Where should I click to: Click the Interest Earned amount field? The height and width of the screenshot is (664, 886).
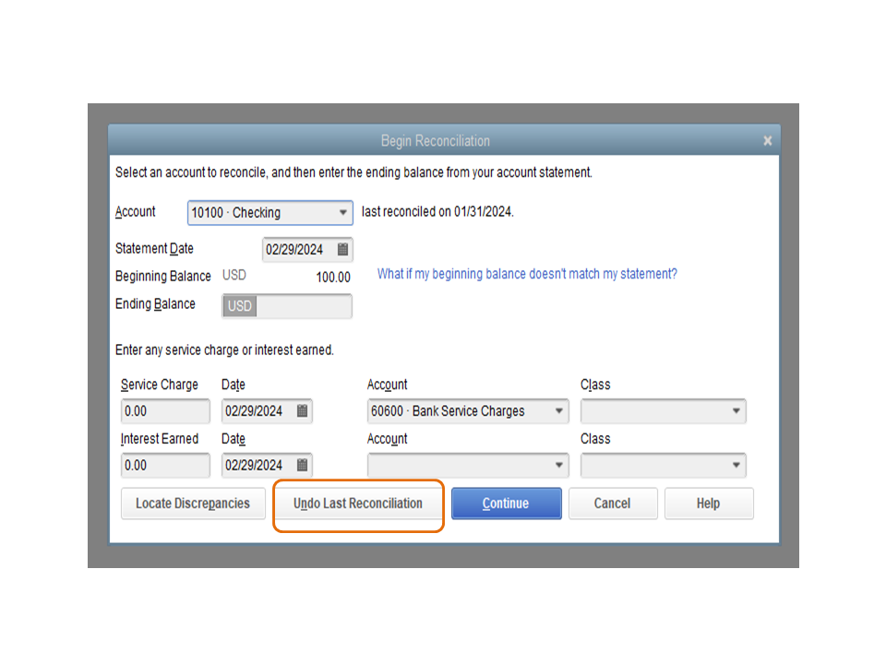pyautogui.click(x=165, y=465)
